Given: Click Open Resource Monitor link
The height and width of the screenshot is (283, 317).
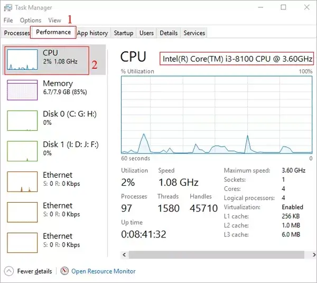Looking at the screenshot, I should 104,271.
